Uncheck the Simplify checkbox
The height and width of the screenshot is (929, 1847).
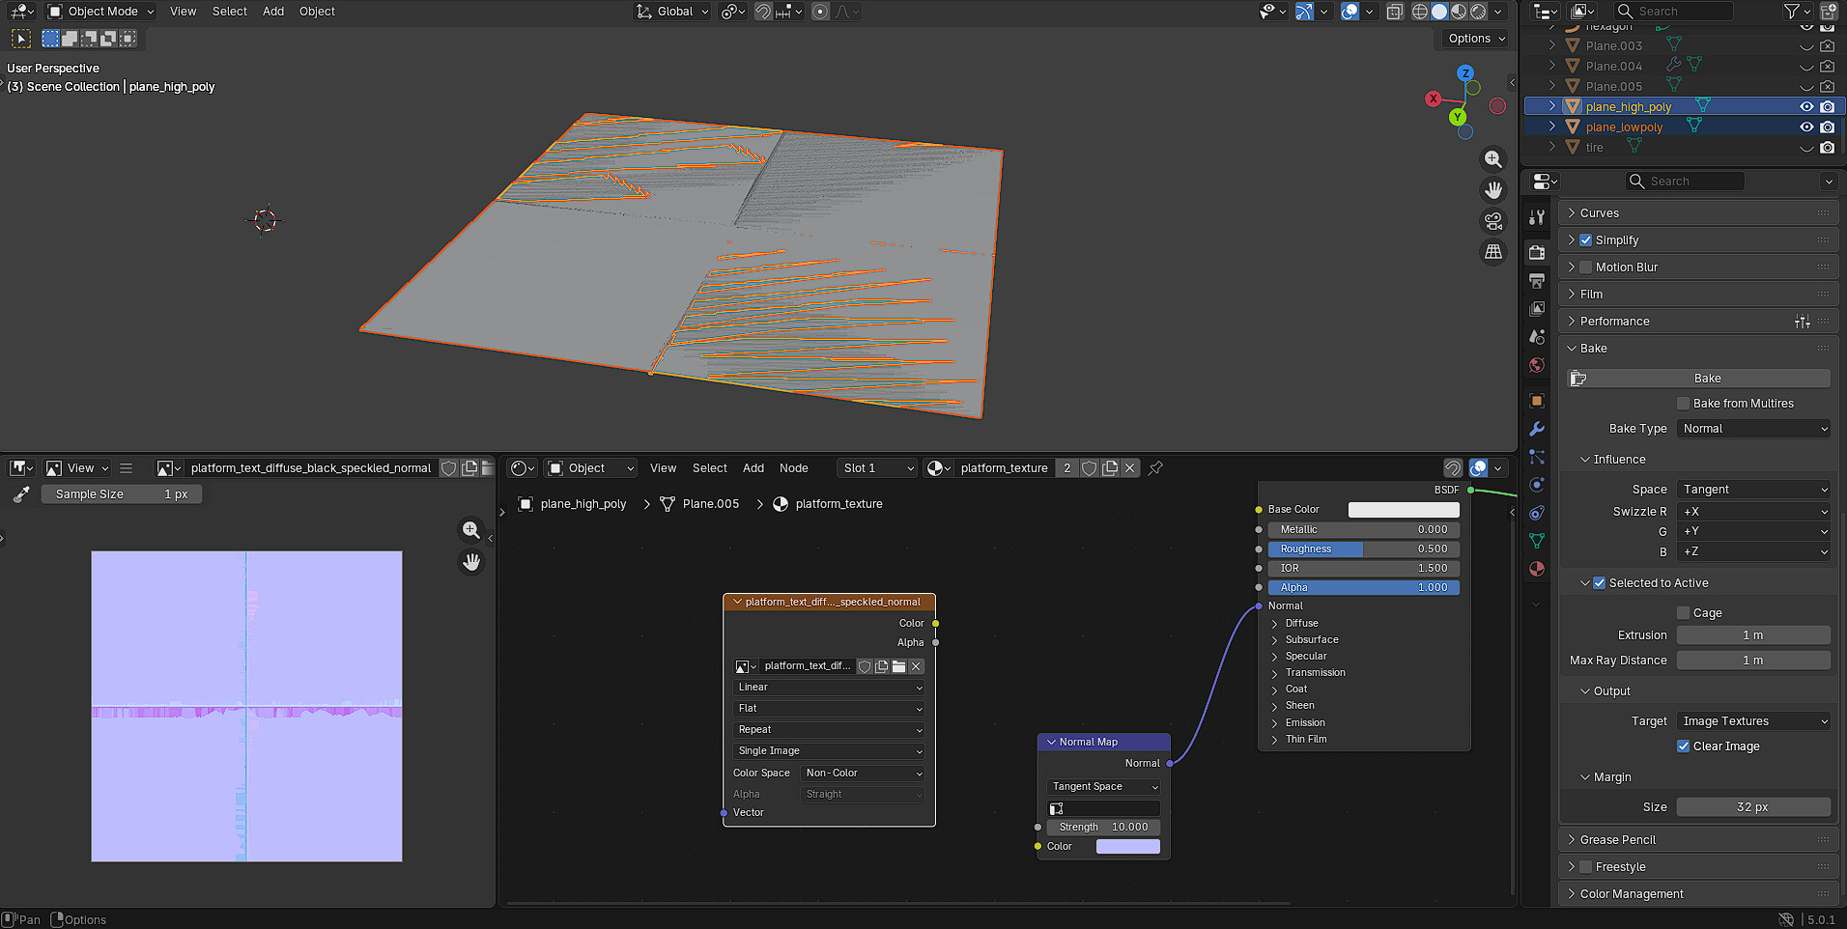click(x=1585, y=240)
